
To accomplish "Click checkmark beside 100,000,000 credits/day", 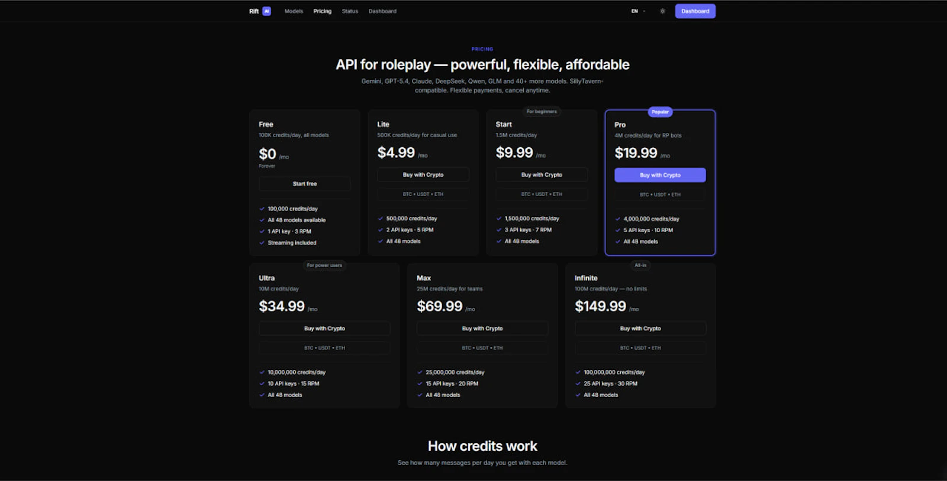I will pos(578,372).
